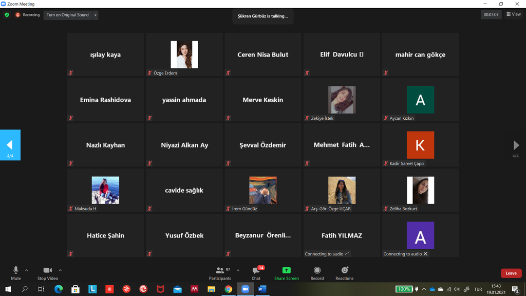Leave the meeting

coord(511,273)
